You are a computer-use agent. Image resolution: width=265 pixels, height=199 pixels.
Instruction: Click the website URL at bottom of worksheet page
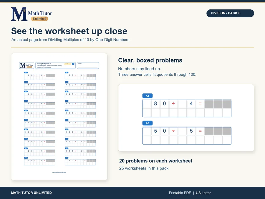59,172
